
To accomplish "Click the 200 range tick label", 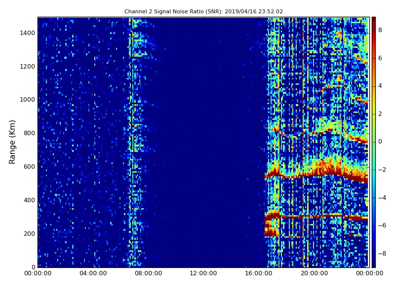I will (29, 233).
